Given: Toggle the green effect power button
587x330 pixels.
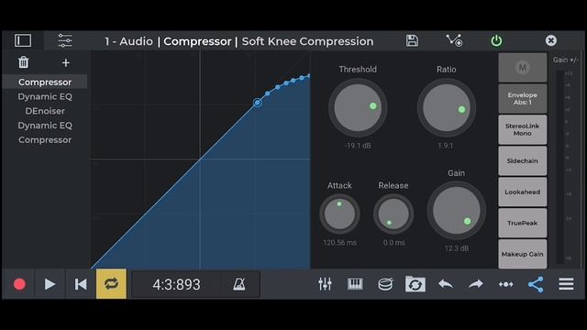Looking at the screenshot, I should (496, 40).
